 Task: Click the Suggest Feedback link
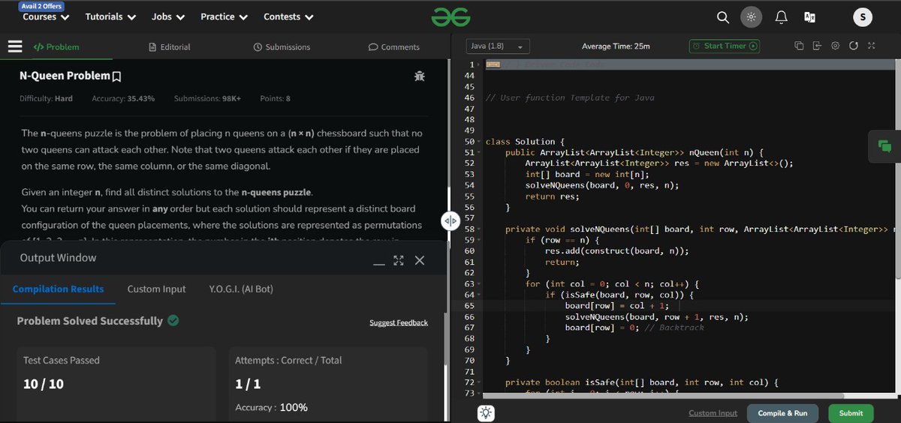[x=399, y=322]
